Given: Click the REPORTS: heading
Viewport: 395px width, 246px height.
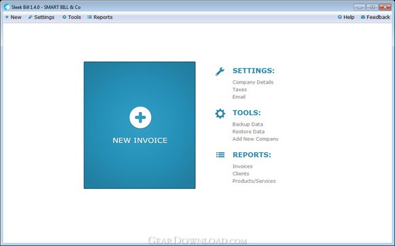Looking at the screenshot, I should (x=252, y=155).
